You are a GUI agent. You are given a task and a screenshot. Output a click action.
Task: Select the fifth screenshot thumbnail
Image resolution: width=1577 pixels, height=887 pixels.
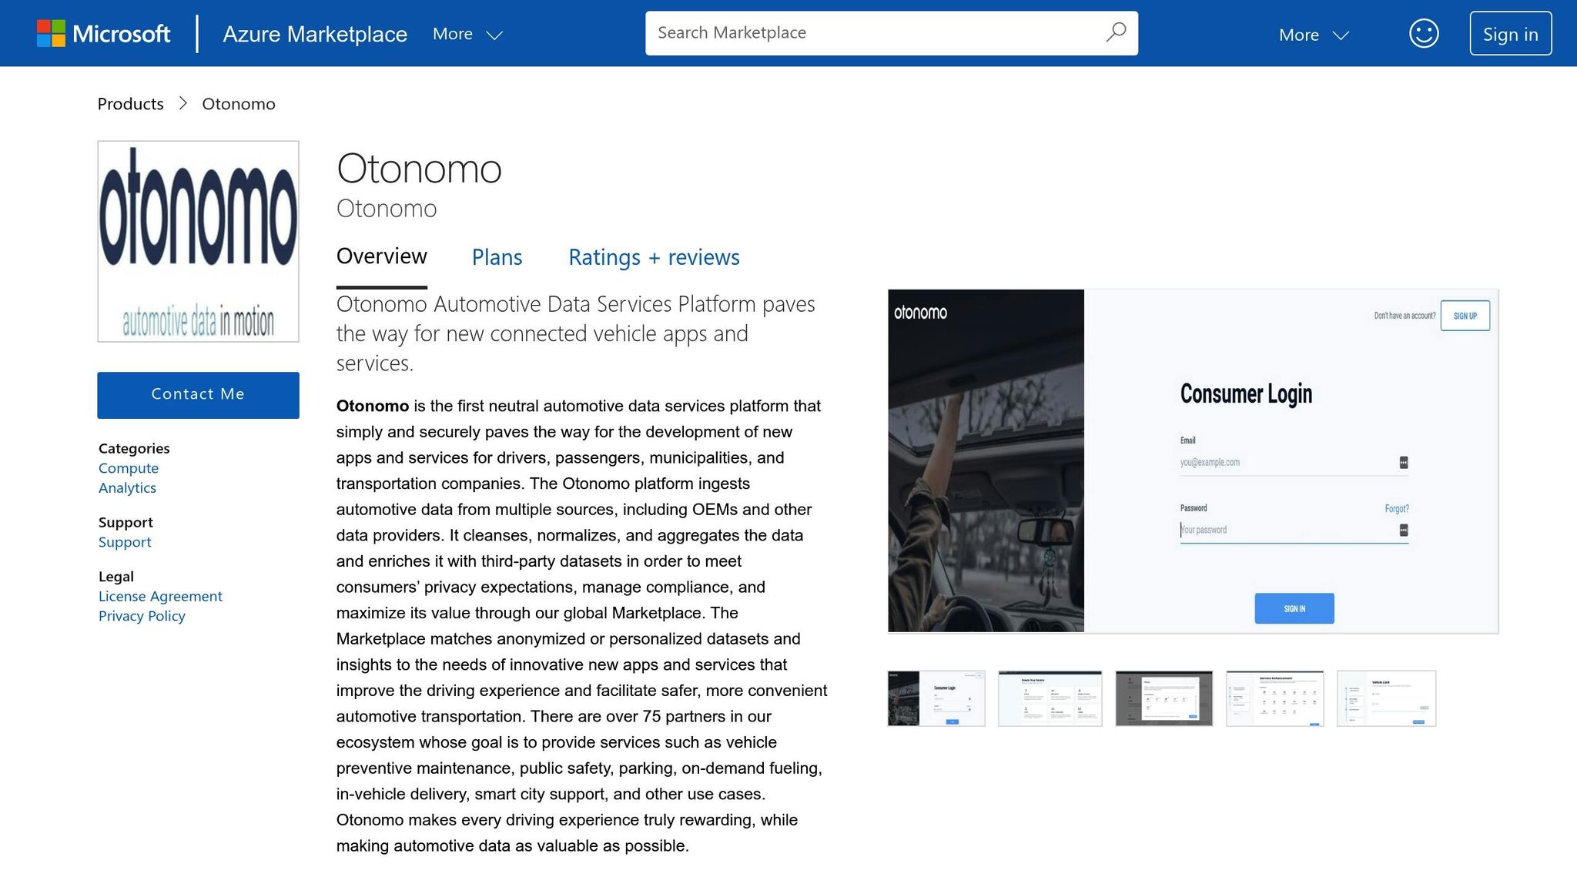[1387, 698]
